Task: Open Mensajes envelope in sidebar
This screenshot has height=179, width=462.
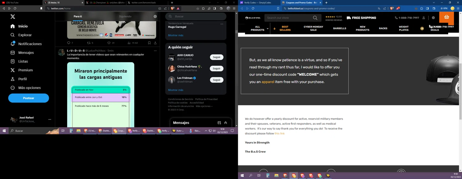Action: (x=22, y=53)
